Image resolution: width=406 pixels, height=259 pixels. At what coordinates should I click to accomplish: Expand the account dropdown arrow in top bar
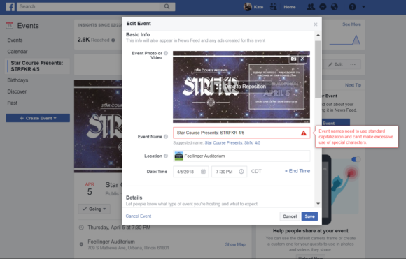point(363,7)
